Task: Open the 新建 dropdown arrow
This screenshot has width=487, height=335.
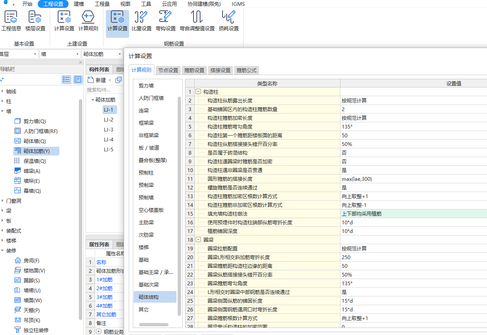Action: (110, 80)
